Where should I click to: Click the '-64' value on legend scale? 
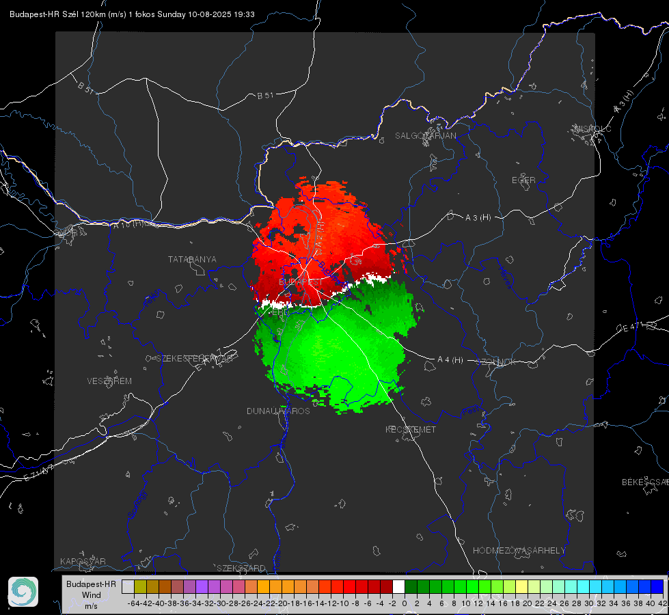[134, 603]
